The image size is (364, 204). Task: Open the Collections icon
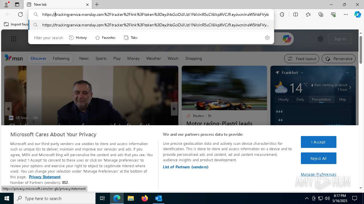coord(321,14)
